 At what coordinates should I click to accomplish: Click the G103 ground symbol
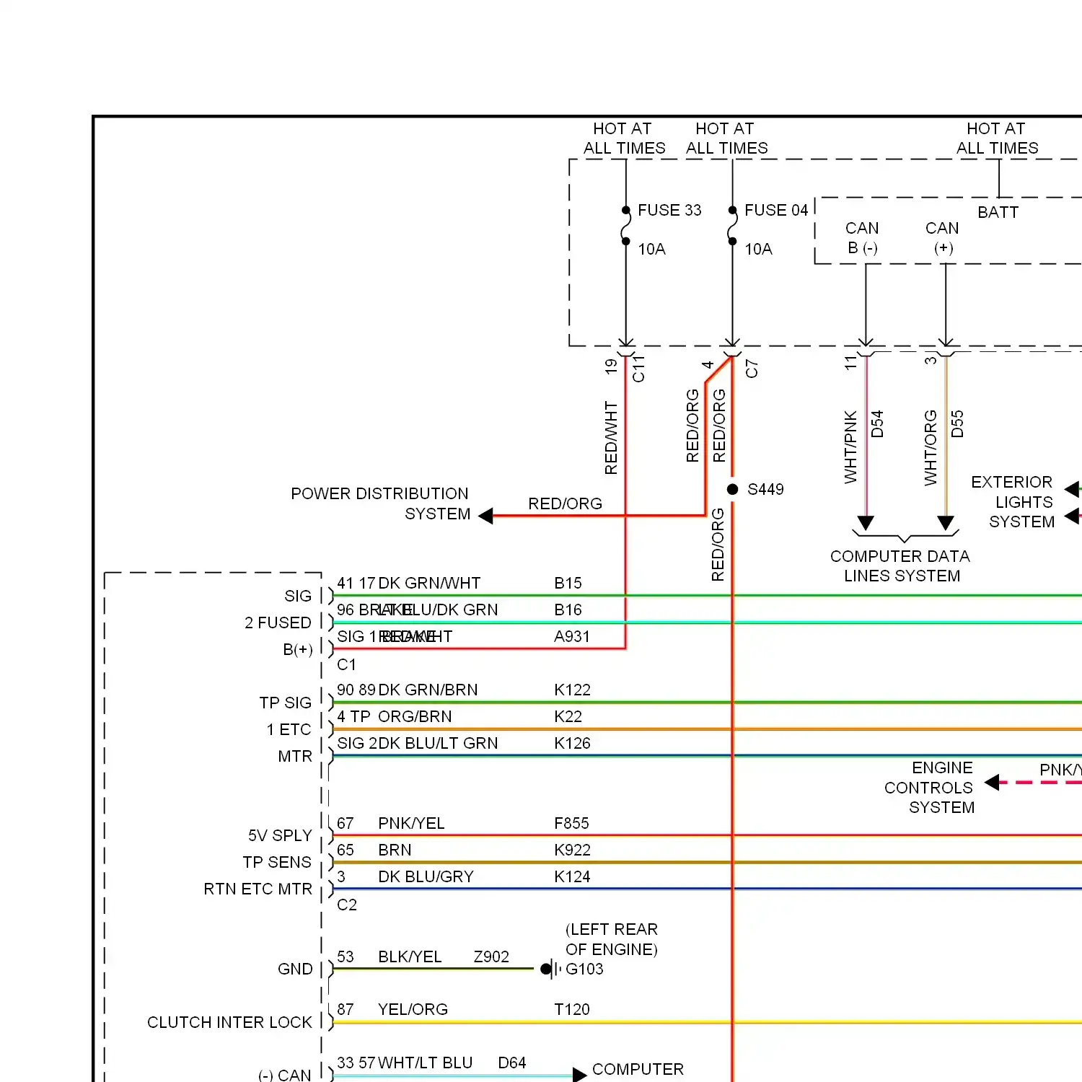point(551,969)
